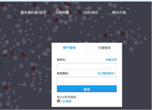Click the QQ penguin icon
Image resolution: width=152 pixels, height=110 pixels.
(x=59, y=101)
